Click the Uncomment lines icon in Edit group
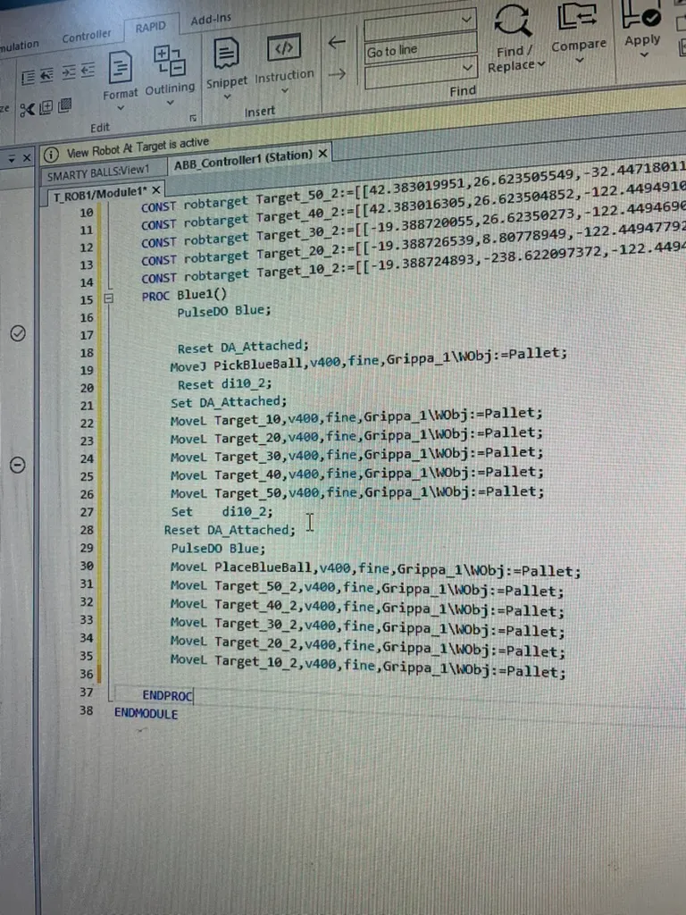The image size is (686, 915). pos(46,76)
